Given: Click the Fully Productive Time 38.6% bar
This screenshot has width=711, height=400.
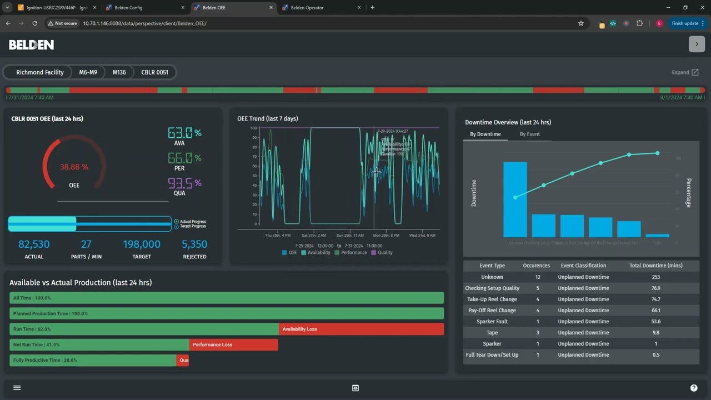Looking at the screenshot, I should point(93,360).
